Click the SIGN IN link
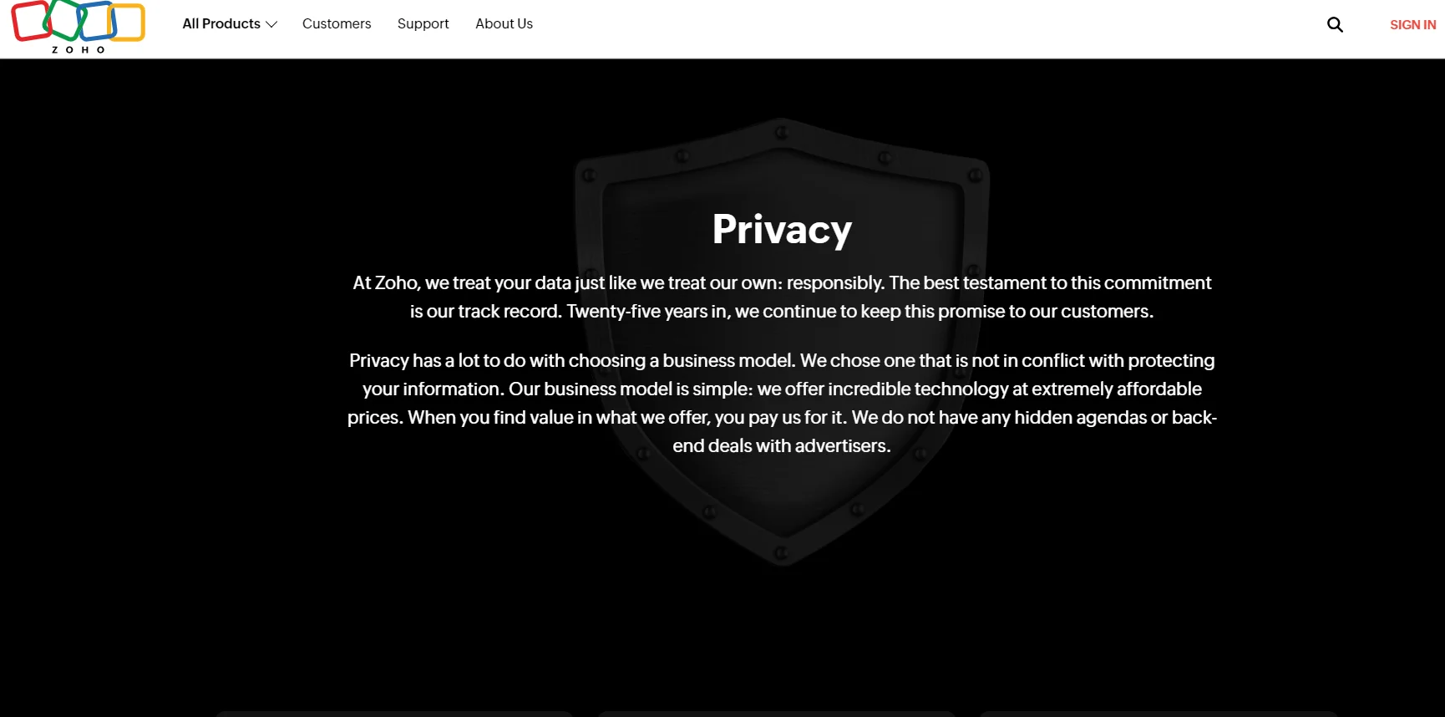1445x717 pixels. tap(1412, 24)
